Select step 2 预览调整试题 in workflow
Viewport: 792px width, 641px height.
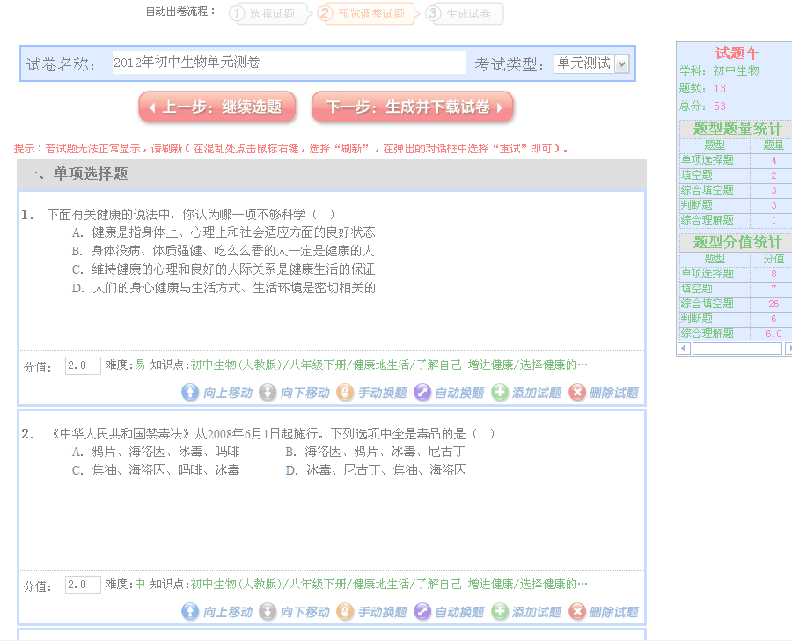coord(365,13)
